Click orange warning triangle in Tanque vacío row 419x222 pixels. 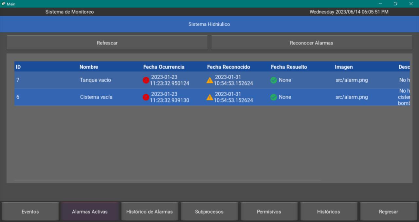(210, 80)
